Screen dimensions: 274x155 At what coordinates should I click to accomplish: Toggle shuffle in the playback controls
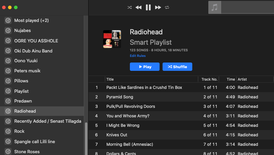pyautogui.click(x=130, y=7)
